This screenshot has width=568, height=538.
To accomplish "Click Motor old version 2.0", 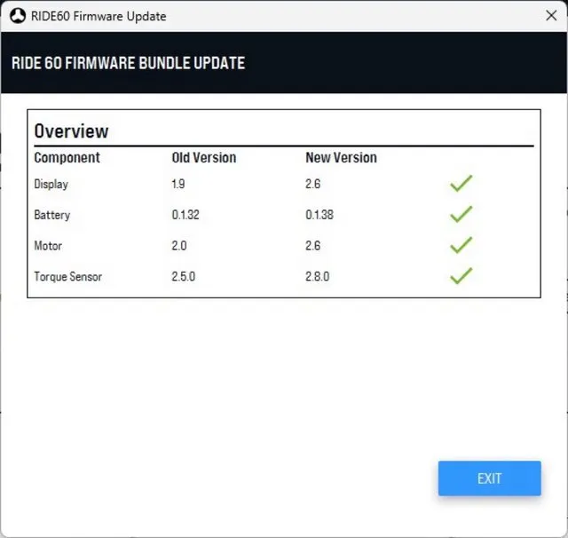I will click(x=179, y=246).
